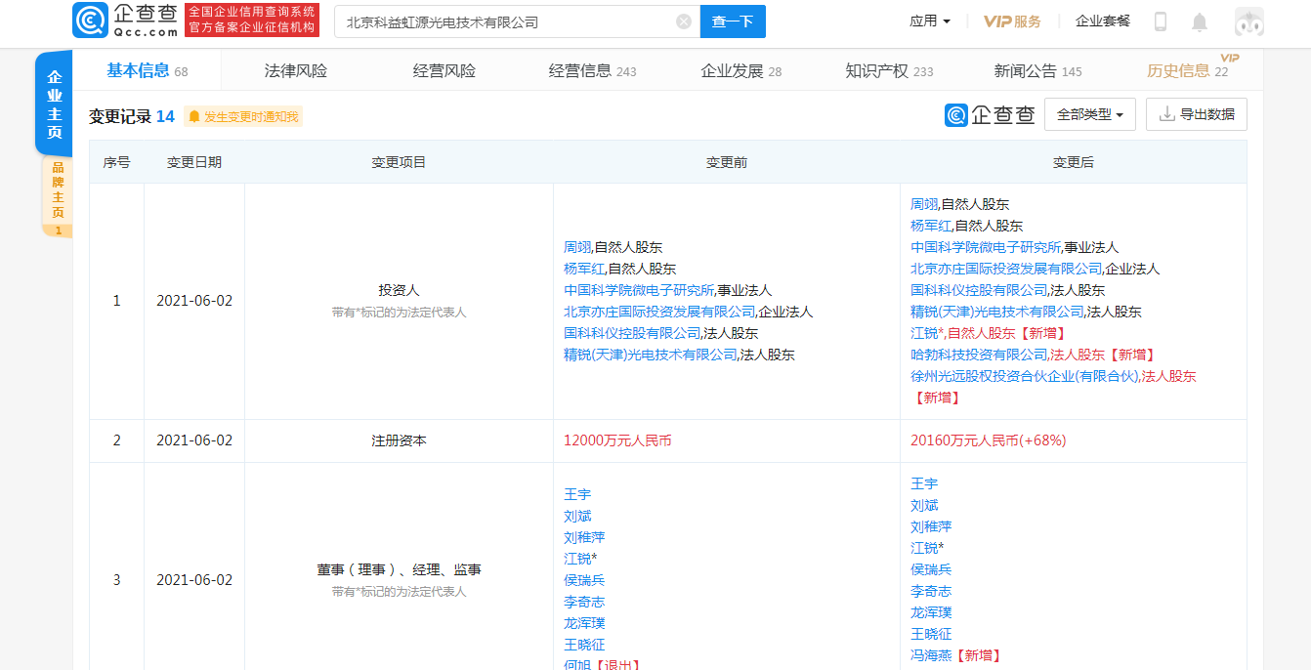This screenshot has height=670, width=1311.
Task: Open 杨军红 link in 变更前 column
Action: (x=584, y=269)
